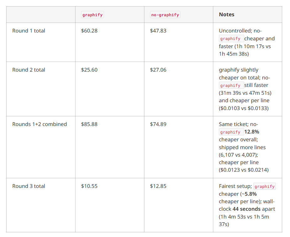Select the Round 3 total row label
The width and height of the screenshot is (290, 237).
pyautogui.click(x=29, y=186)
